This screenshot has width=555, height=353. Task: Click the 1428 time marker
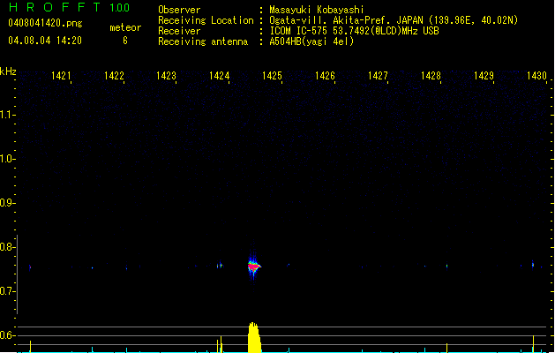tap(431, 77)
